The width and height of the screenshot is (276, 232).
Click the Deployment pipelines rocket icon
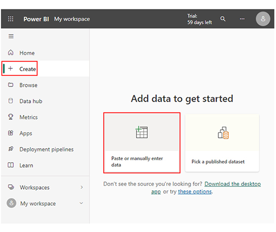(11, 149)
